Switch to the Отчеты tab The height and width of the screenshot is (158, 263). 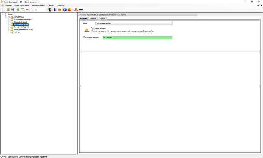pyautogui.click(x=102, y=18)
